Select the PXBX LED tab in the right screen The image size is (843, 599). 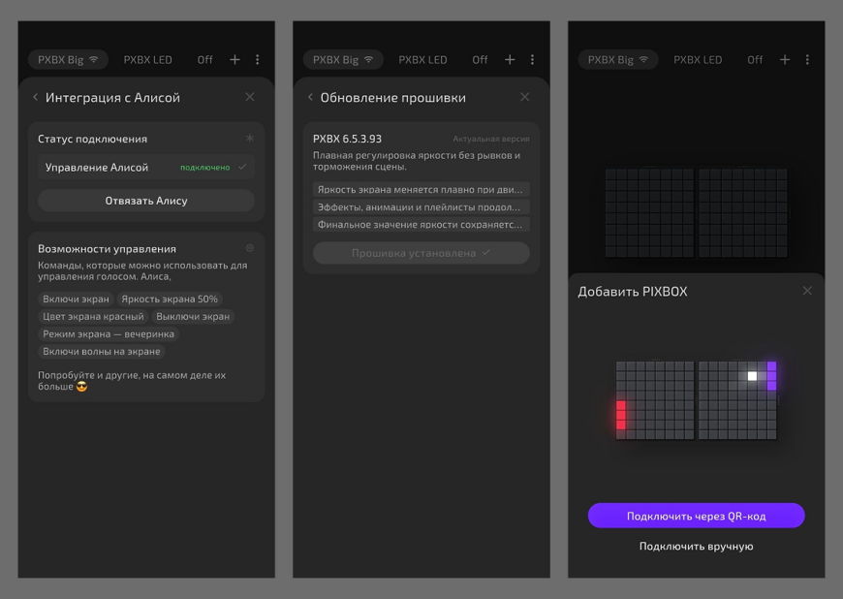(698, 60)
